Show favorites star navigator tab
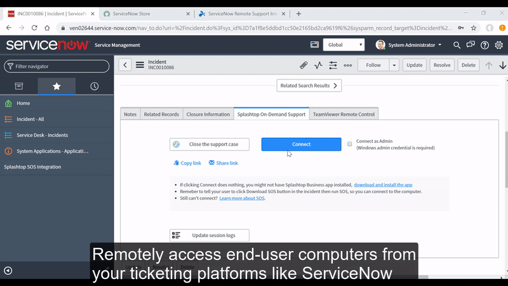The height and width of the screenshot is (286, 508). pos(57,86)
